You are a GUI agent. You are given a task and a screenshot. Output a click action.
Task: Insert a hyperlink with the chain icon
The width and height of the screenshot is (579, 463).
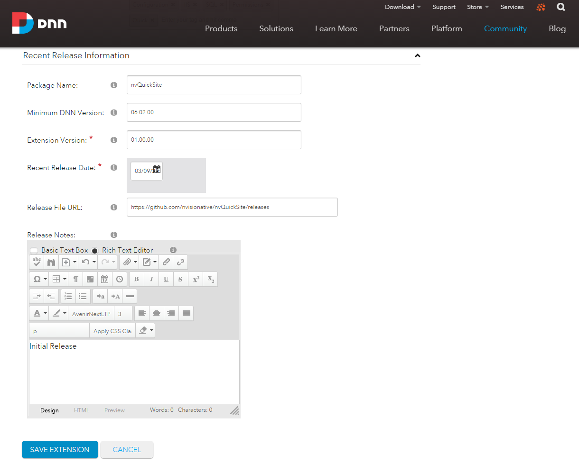click(166, 262)
